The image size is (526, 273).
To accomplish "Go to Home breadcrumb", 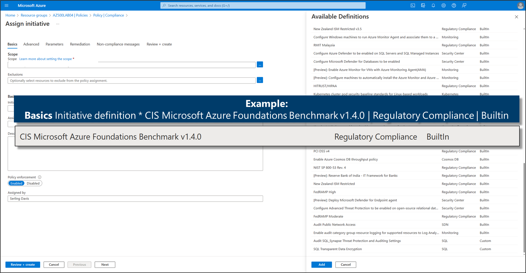I will [x=10, y=15].
